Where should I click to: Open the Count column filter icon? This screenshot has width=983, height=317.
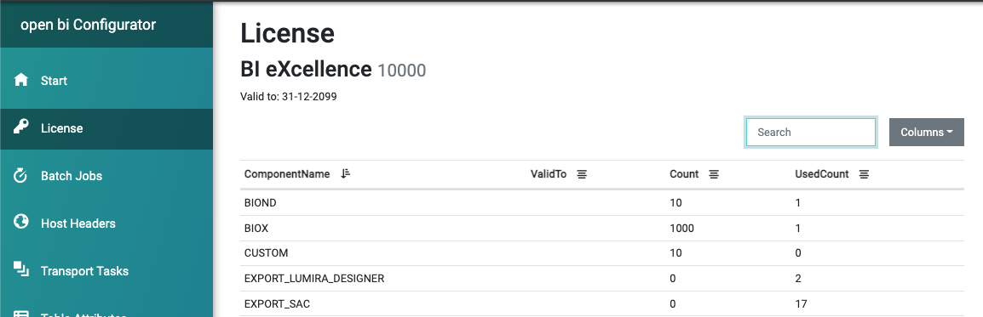pos(714,174)
